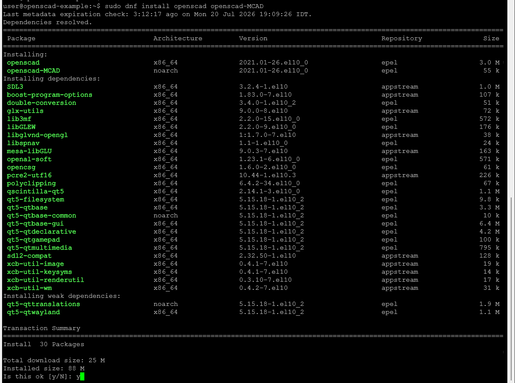Click the qt5-qtdeclarative package name
Viewport: 515px width, 383px height.
tap(42, 232)
